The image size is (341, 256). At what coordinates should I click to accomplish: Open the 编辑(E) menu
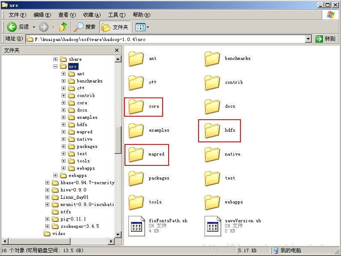[42, 15]
